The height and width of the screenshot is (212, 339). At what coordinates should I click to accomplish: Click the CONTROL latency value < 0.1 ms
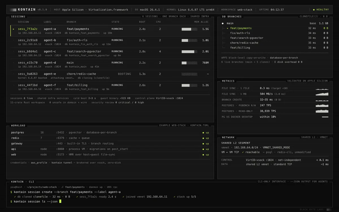(322, 160)
